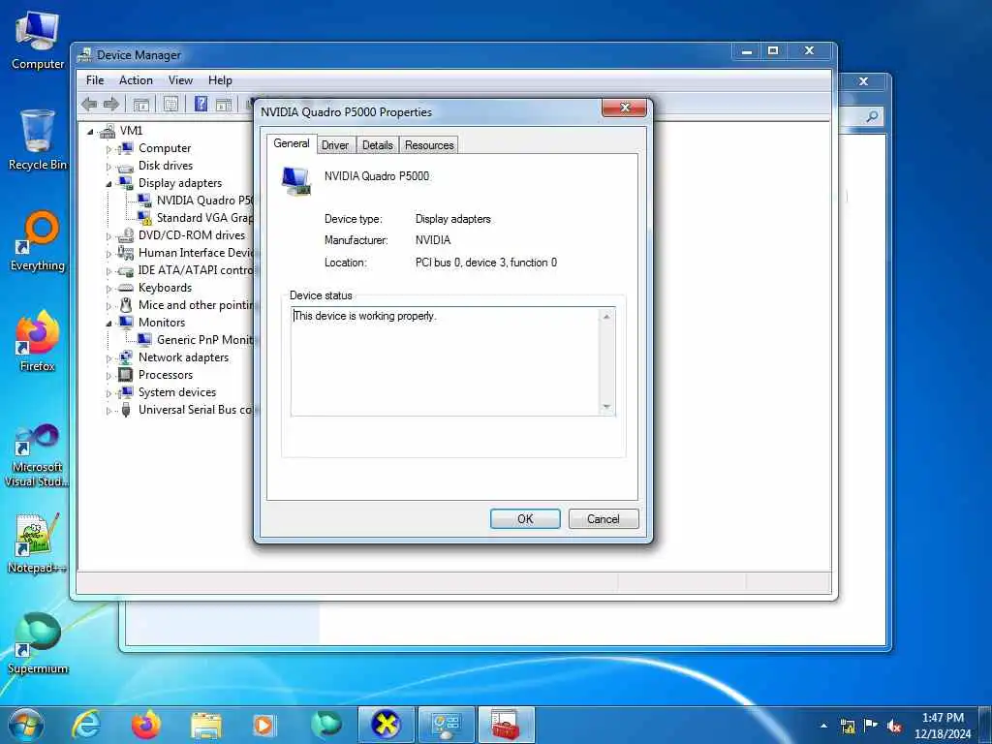Select Universal Serial Bus controllers entry
The height and width of the screenshot is (744, 992).
(196, 410)
